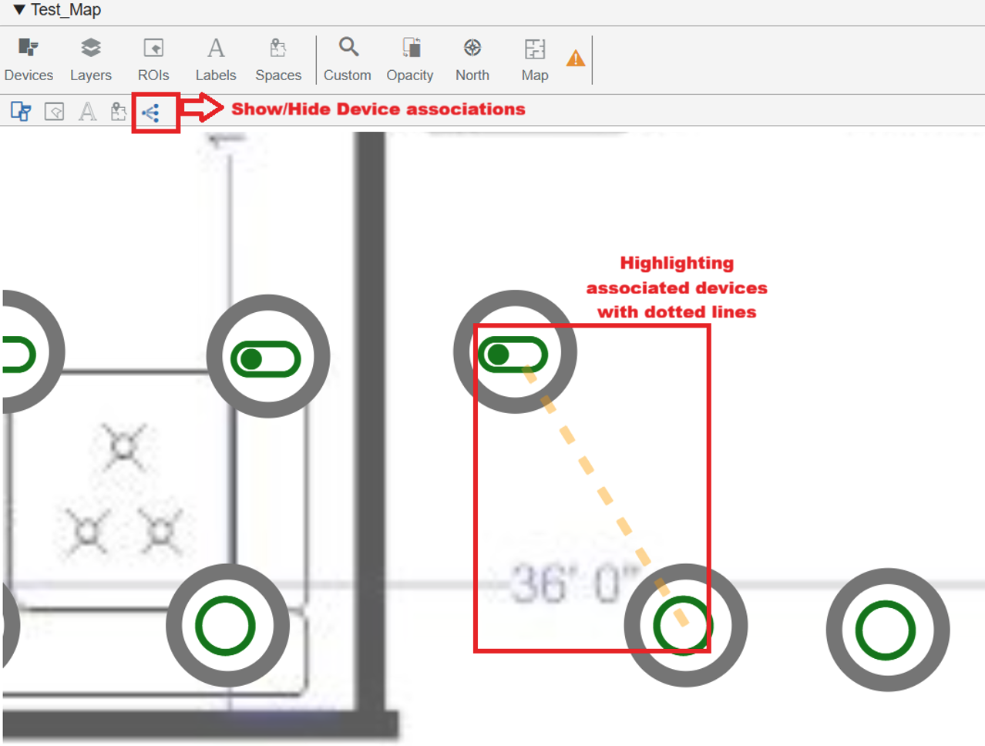Click the North compass icon
The height and width of the screenshot is (746, 985).
[x=472, y=59]
